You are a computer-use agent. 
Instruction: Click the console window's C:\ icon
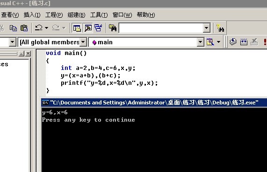(45, 103)
